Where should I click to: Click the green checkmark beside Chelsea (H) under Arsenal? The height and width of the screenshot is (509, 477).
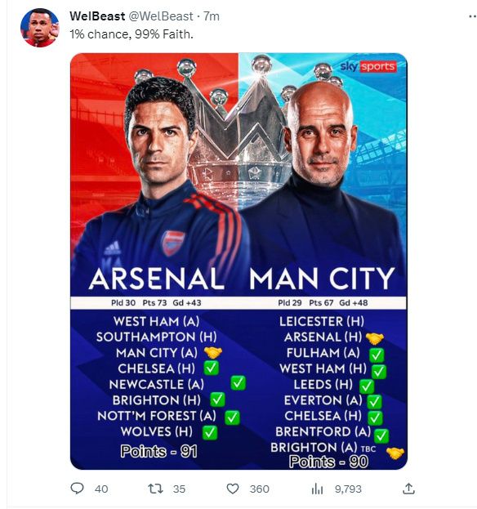[x=211, y=368]
